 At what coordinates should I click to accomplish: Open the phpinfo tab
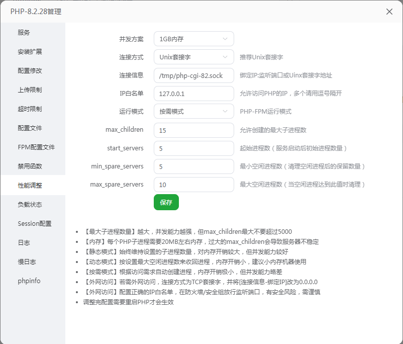point(29,281)
